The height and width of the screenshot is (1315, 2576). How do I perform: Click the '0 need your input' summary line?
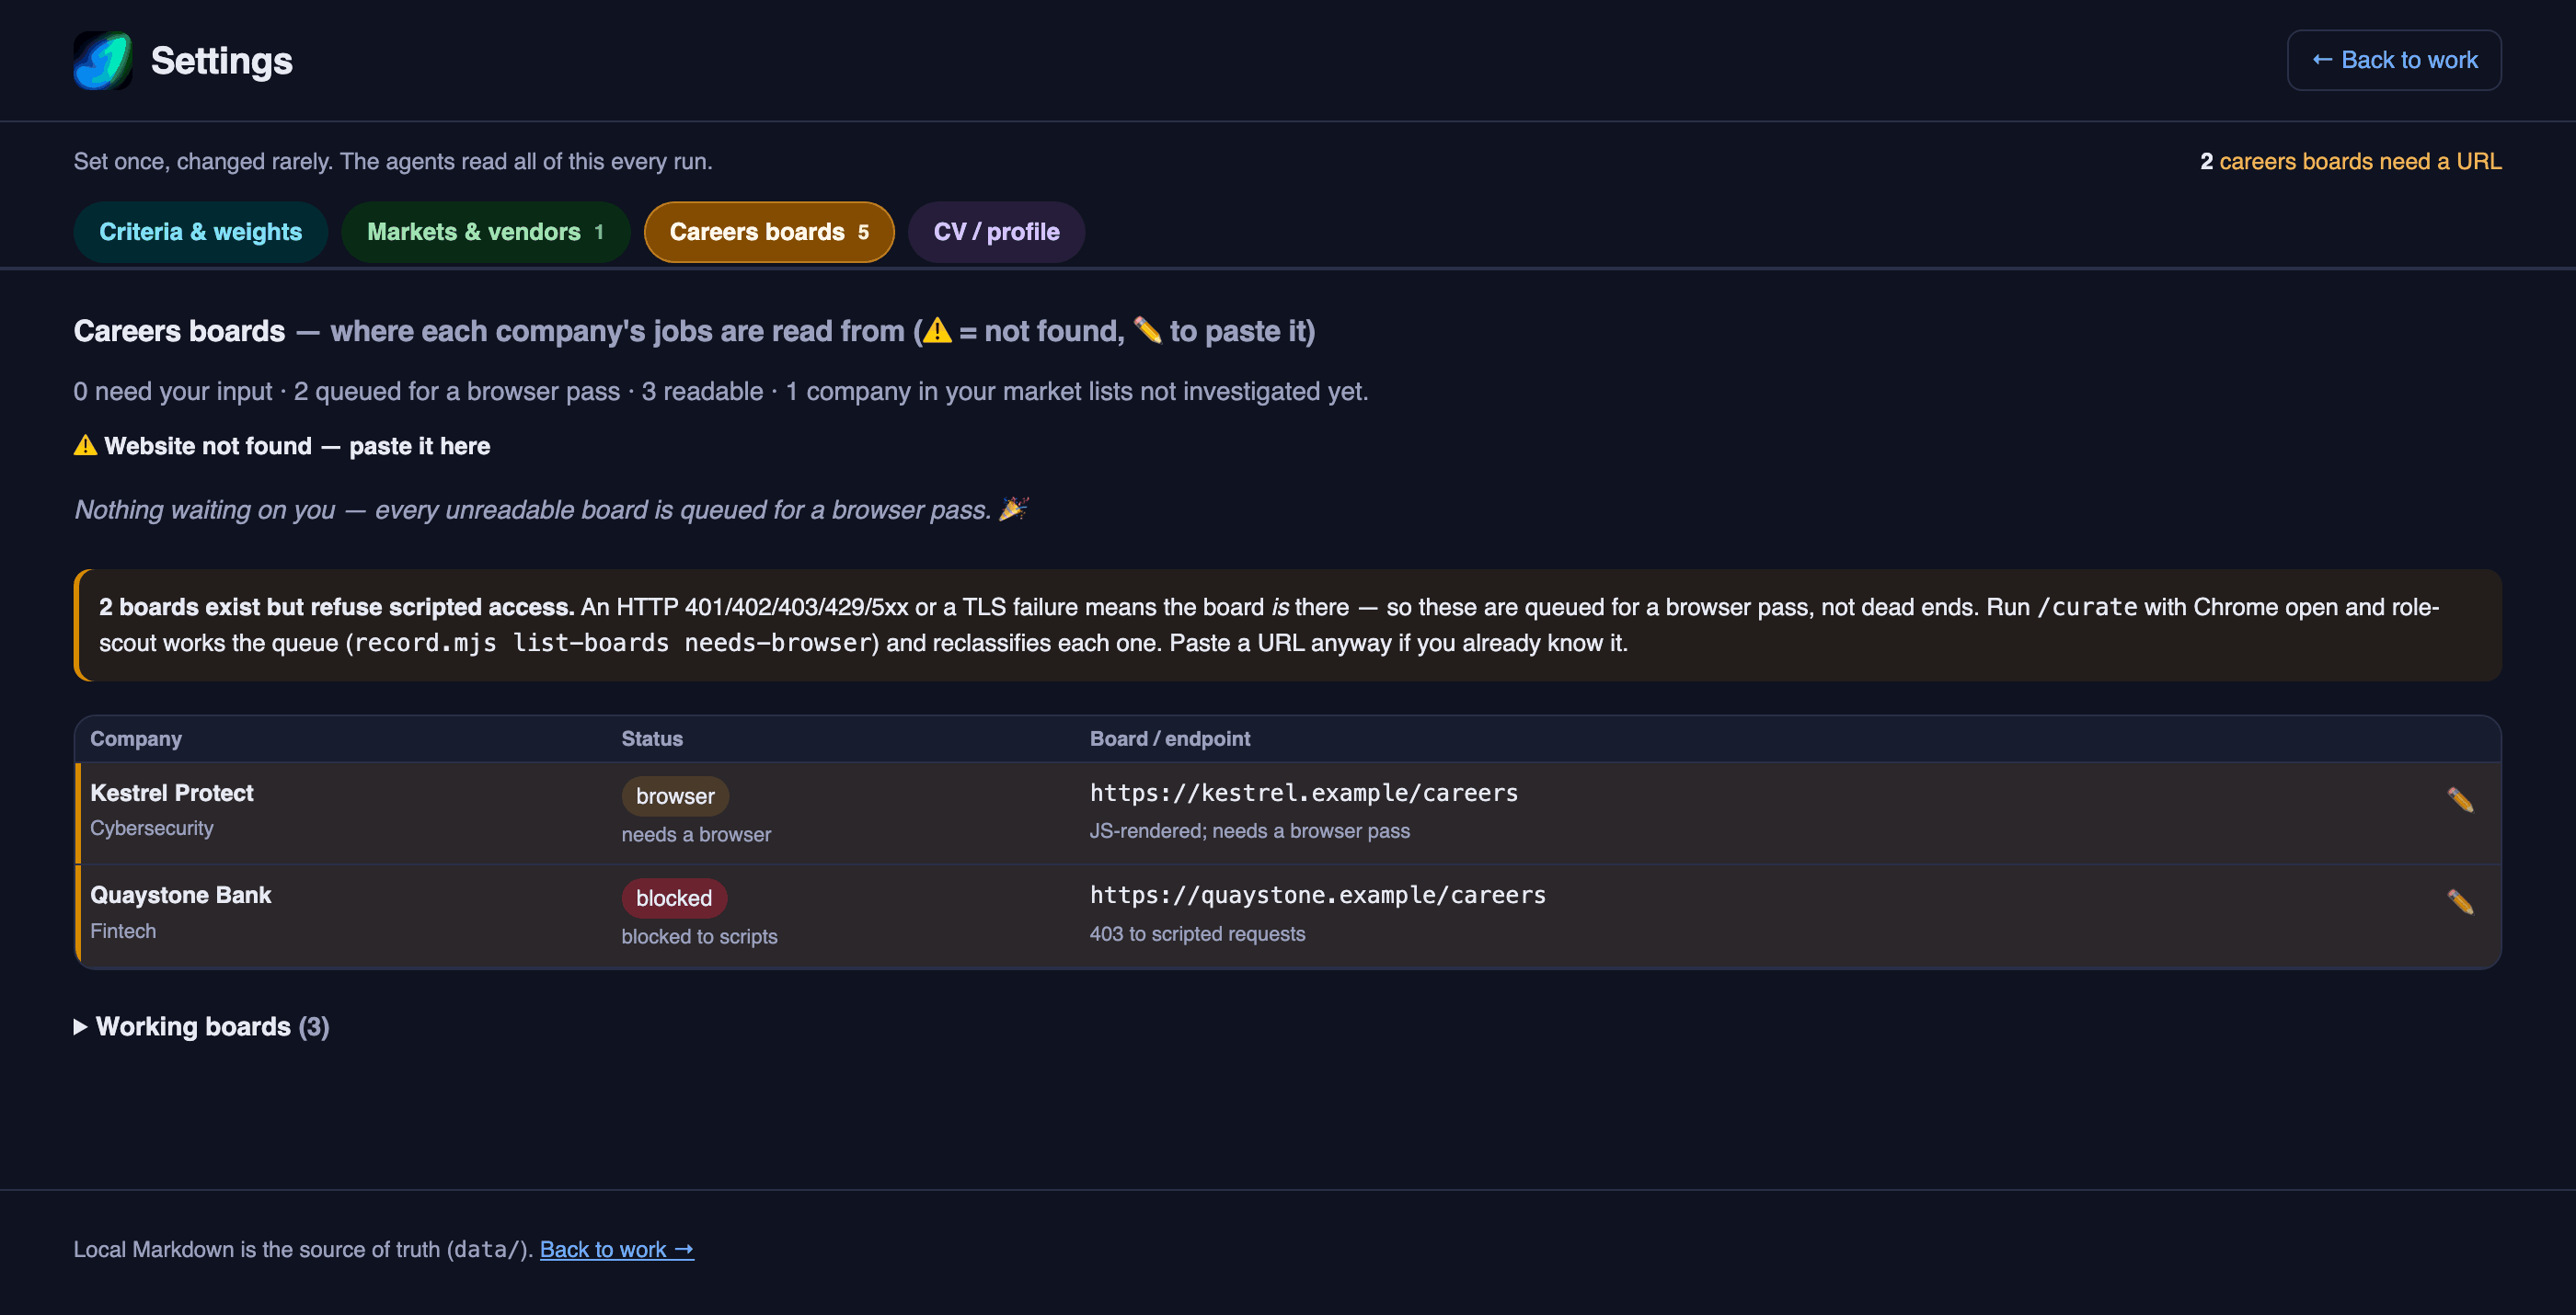tap(721, 391)
